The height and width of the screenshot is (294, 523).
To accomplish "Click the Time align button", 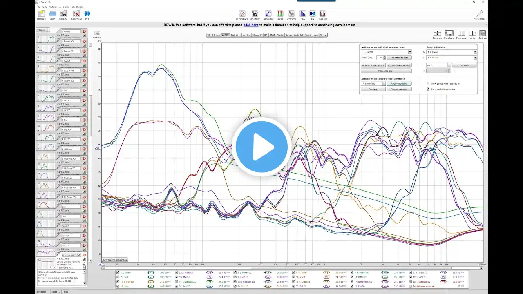I will [x=373, y=89].
